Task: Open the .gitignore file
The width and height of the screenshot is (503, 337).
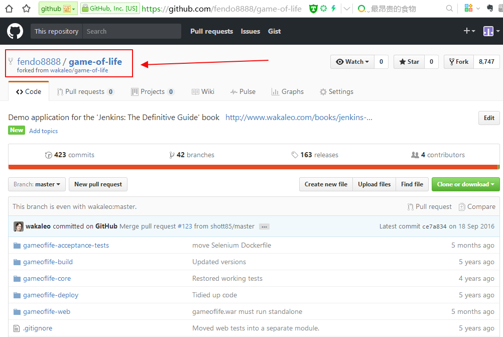Action: pos(38,328)
